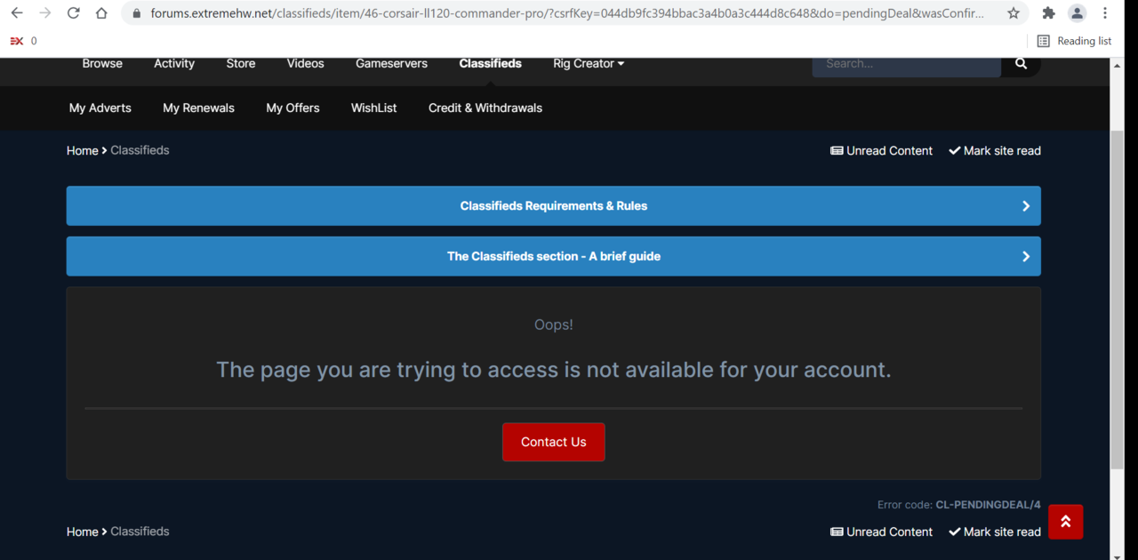Expand the Rig Creator dropdown

pos(589,63)
